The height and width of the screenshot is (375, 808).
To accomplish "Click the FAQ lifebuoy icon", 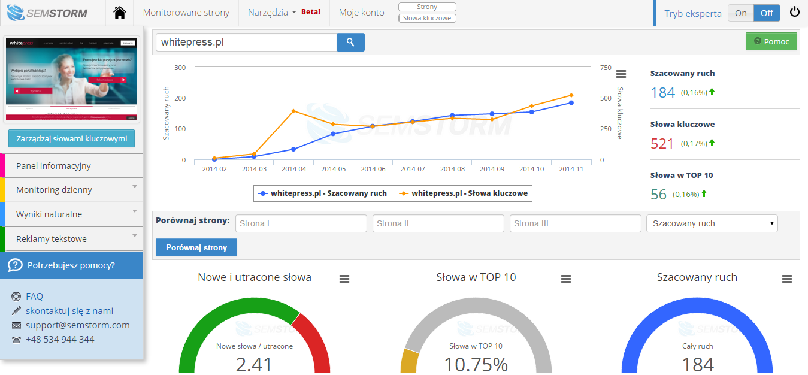I will 16,297.
